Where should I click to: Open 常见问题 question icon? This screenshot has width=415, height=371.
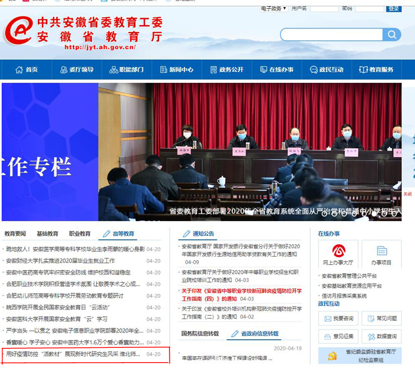381,318
